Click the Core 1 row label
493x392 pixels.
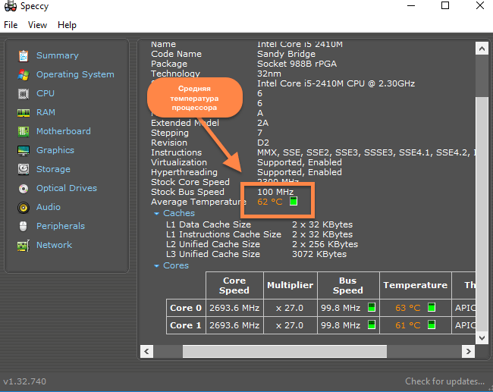(x=186, y=325)
